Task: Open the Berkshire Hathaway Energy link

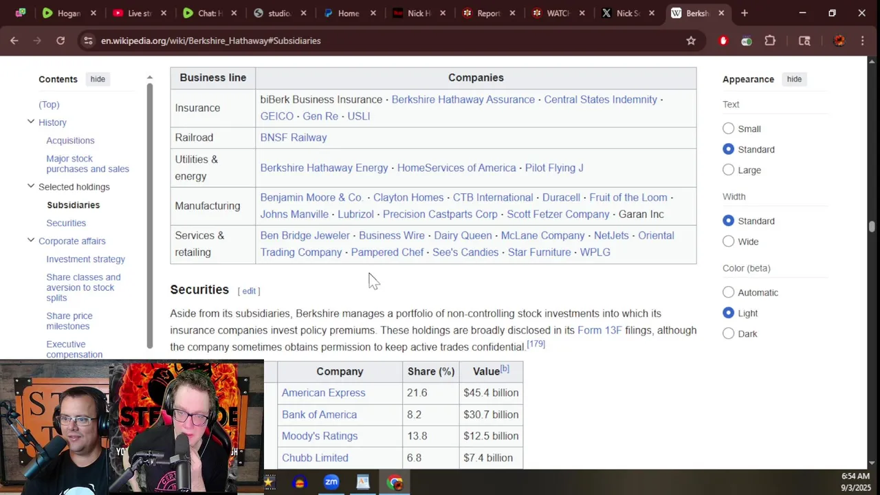Action: pyautogui.click(x=324, y=168)
